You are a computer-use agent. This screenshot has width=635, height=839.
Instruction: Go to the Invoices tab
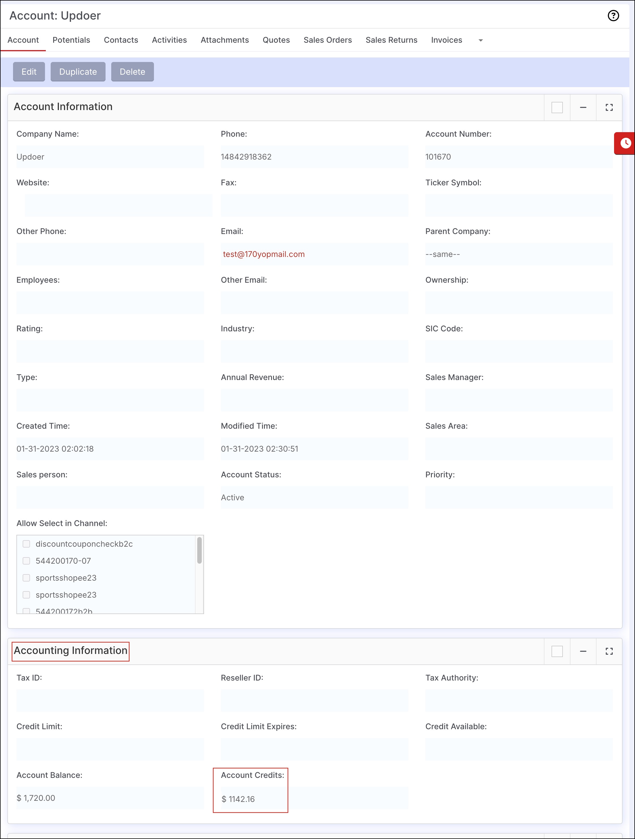pos(447,40)
